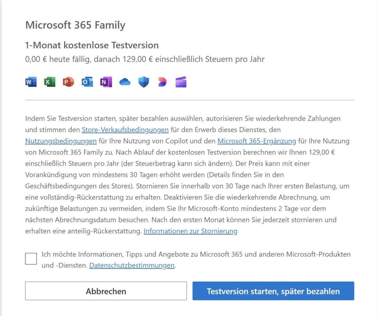Click the Microsoft Designer icon
Screen dimensions: 378x316
click(162, 82)
